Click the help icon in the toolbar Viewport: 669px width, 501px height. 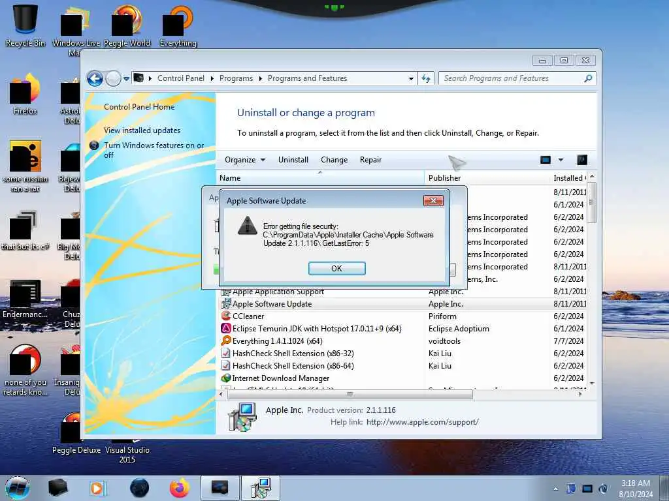[582, 160]
